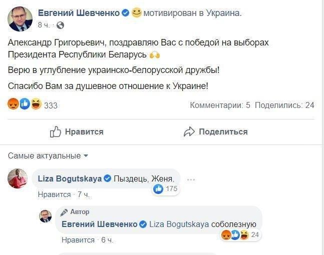Click the verified badge next to Liza Bogutskaya
The width and height of the screenshot is (324, 255).
point(107,178)
